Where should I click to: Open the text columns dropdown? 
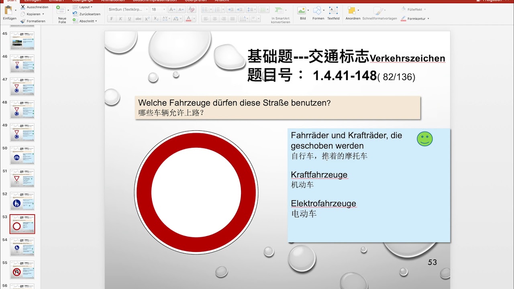coord(264,9)
